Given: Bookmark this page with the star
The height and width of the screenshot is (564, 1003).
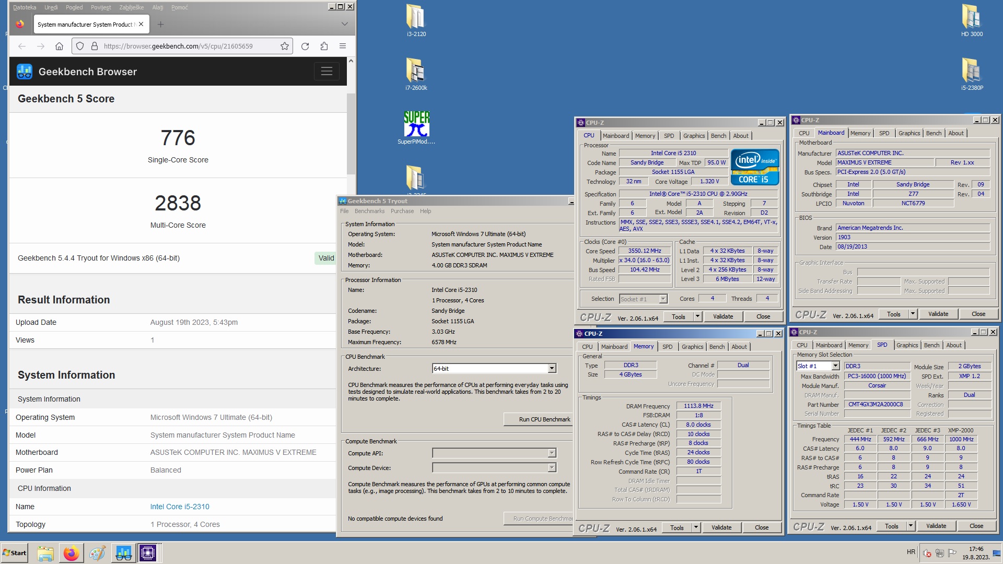Looking at the screenshot, I should click(x=285, y=46).
